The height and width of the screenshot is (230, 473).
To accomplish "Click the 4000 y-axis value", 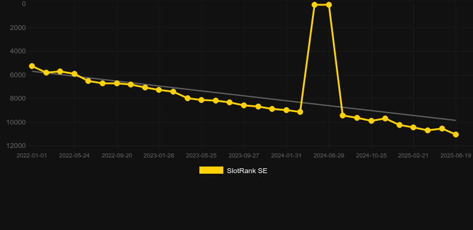I will (18, 52).
